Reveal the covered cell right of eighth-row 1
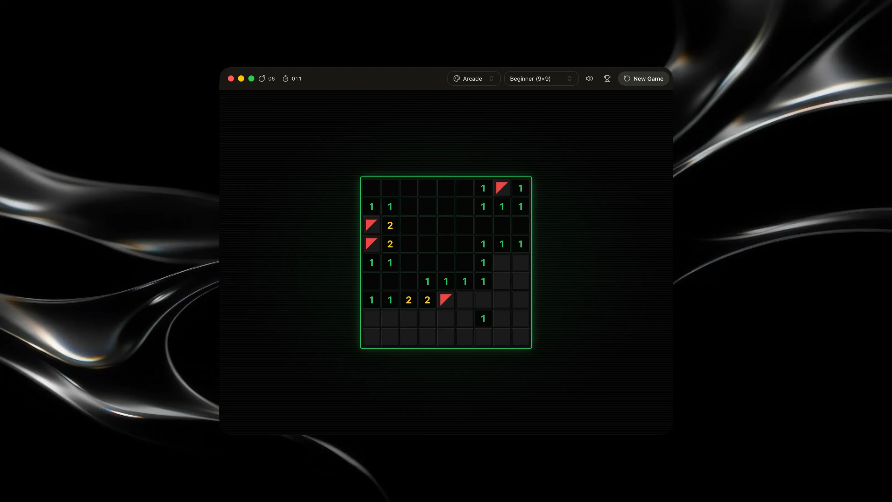This screenshot has height=502, width=892. (x=502, y=318)
